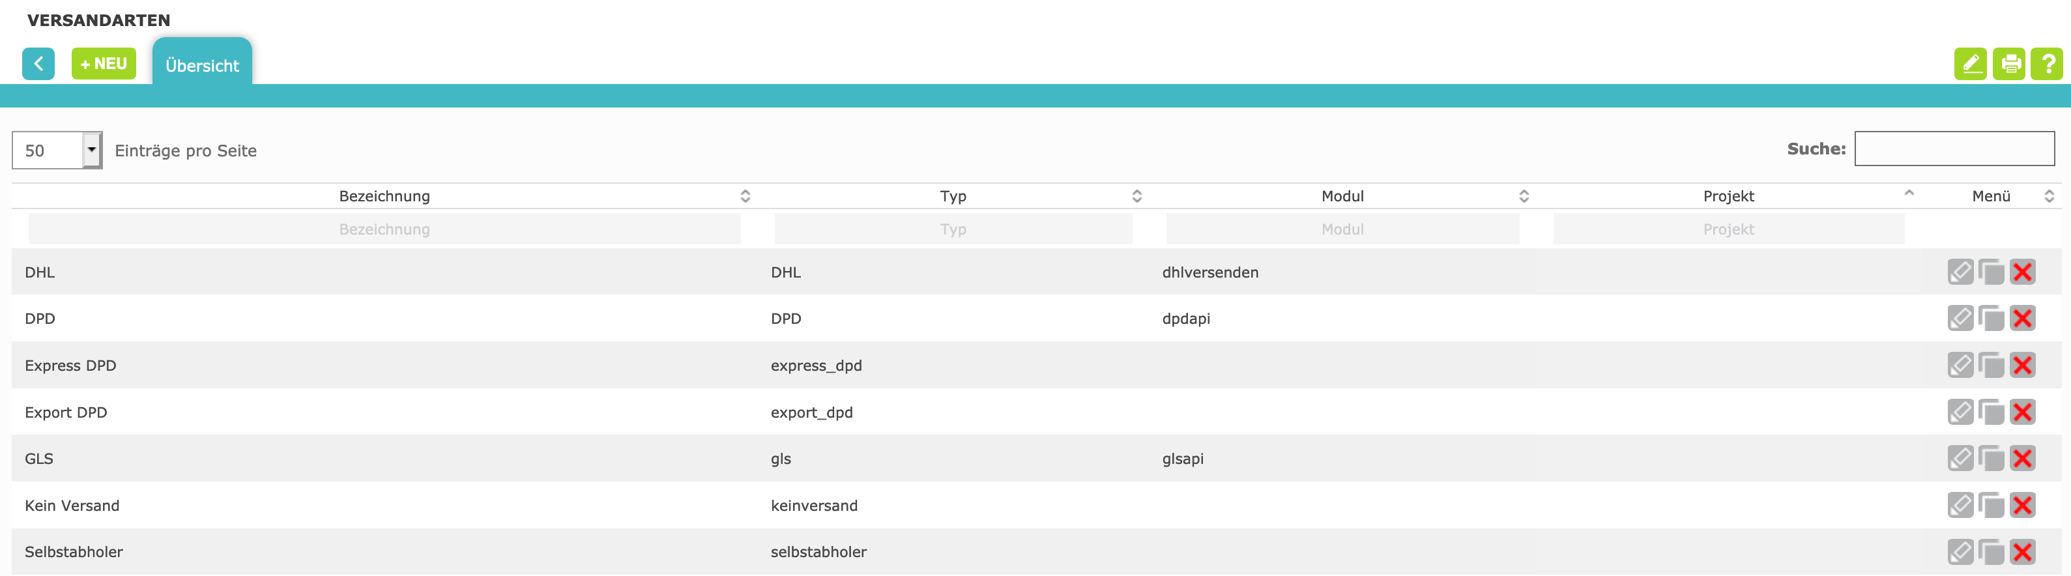Delete the Export DPD row

(2022, 412)
